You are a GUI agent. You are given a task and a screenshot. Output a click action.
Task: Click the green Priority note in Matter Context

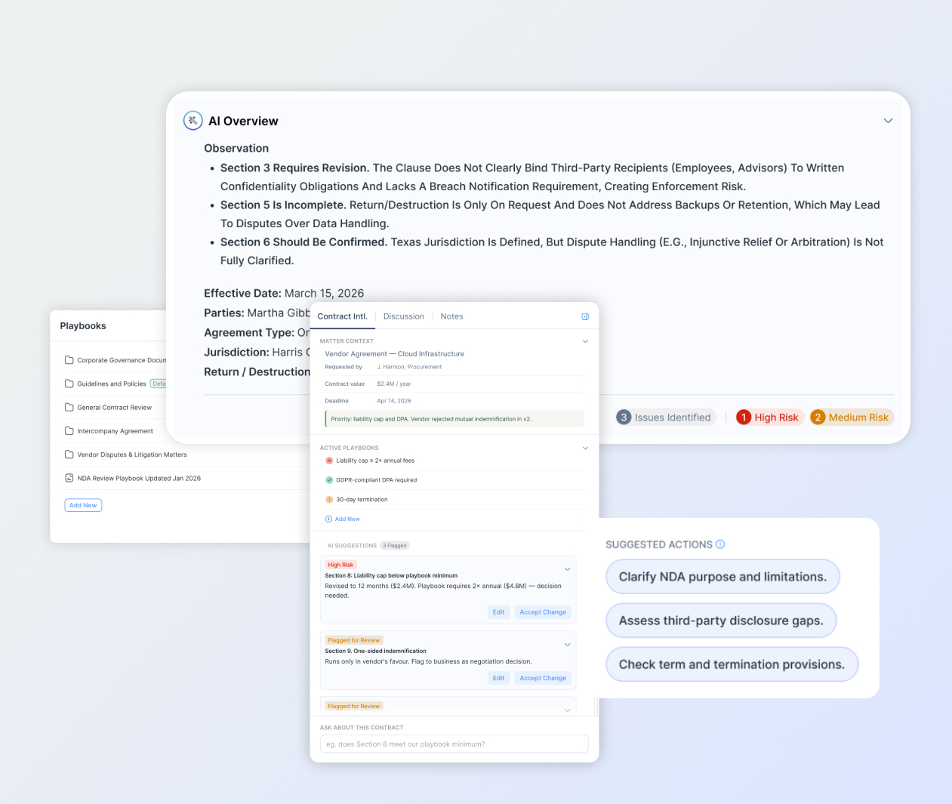[x=454, y=419]
